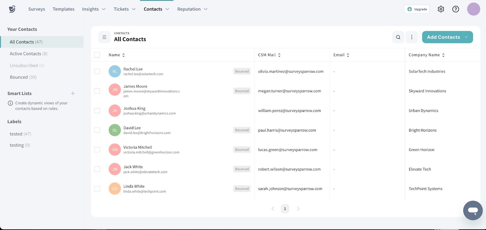Select the Victoria Mitchell row checkbox
Image resolution: width=486 pixels, height=230 pixels.
point(97,150)
